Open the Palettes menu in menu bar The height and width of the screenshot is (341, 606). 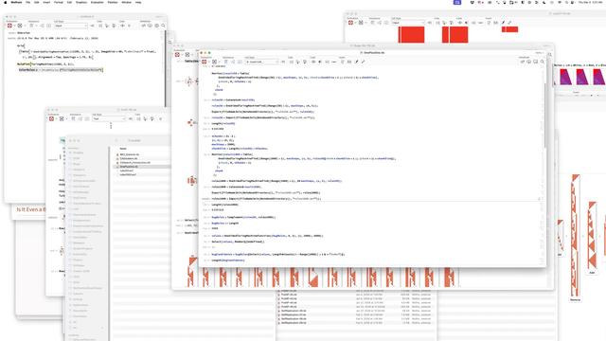[113, 2]
